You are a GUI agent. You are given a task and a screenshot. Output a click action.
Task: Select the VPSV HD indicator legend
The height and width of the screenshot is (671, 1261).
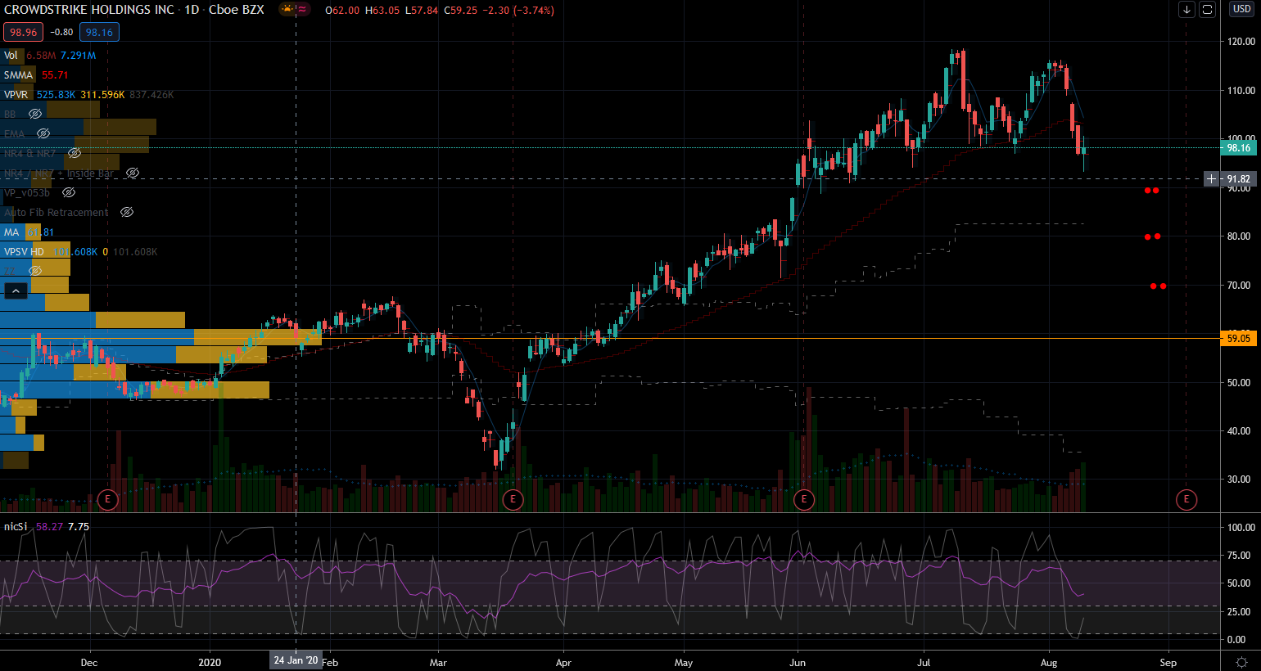(x=24, y=251)
